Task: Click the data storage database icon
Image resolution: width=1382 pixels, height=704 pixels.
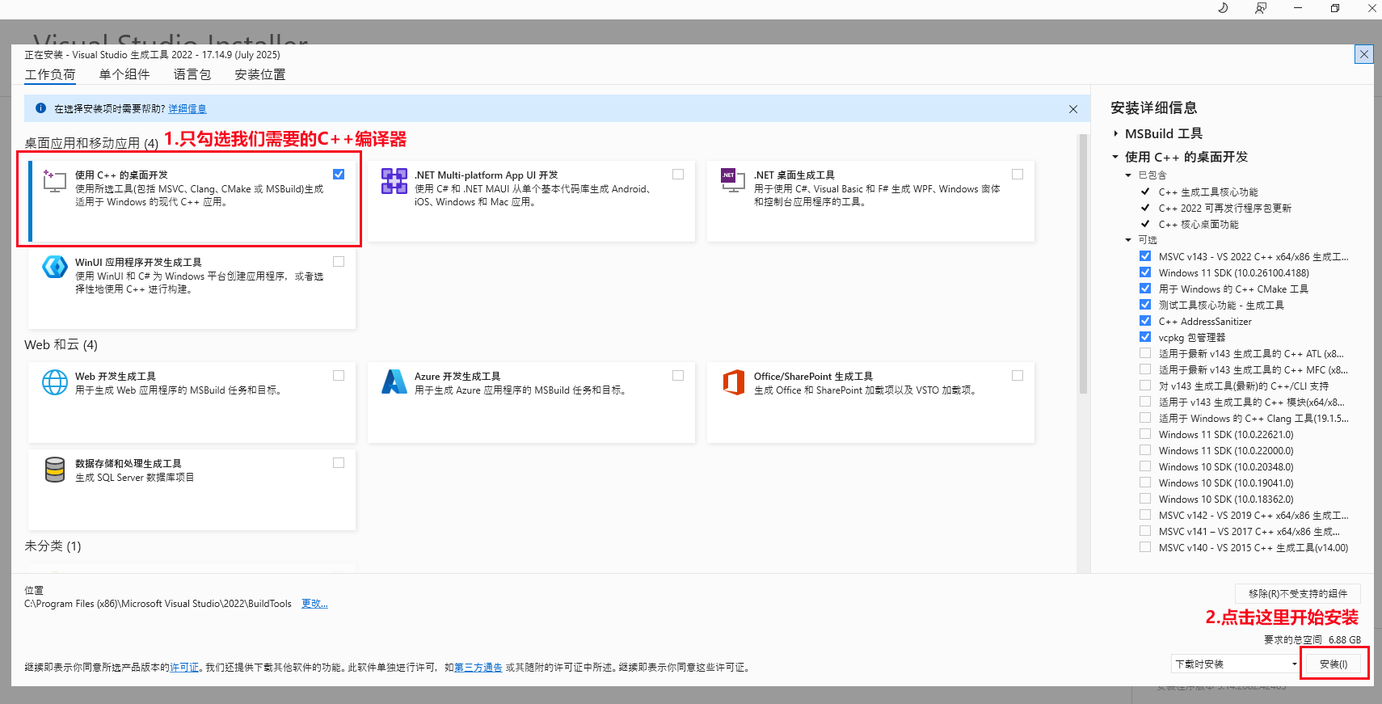Action: pos(54,470)
